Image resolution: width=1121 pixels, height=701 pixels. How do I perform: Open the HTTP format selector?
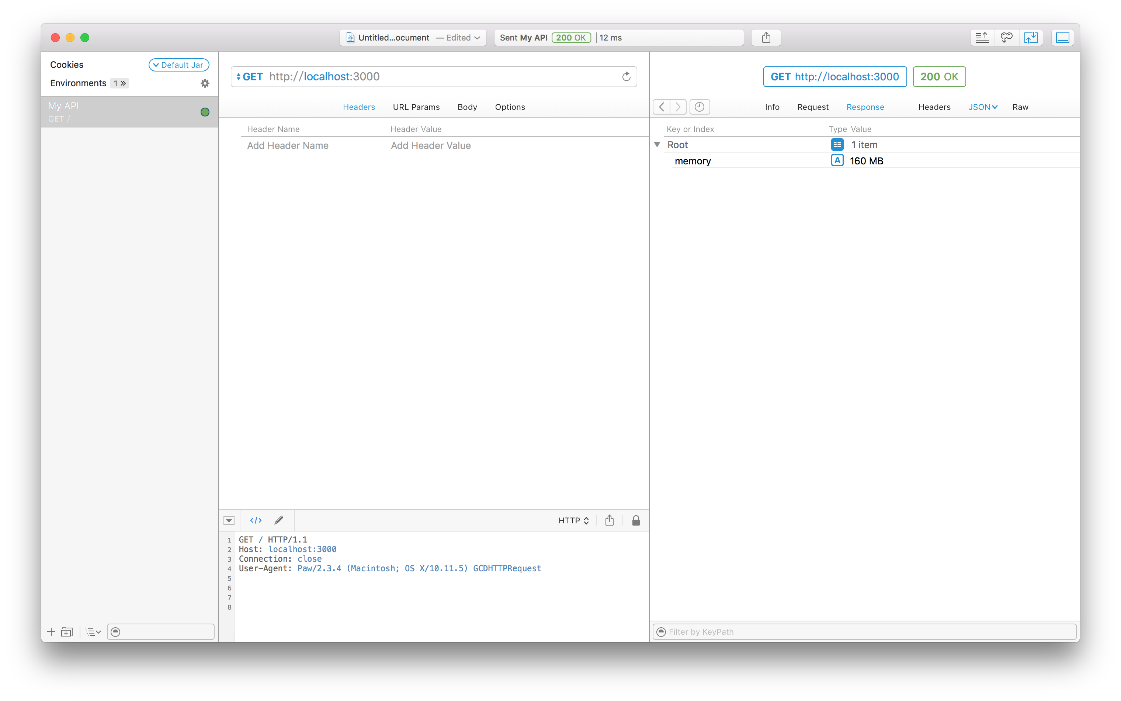tap(573, 520)
